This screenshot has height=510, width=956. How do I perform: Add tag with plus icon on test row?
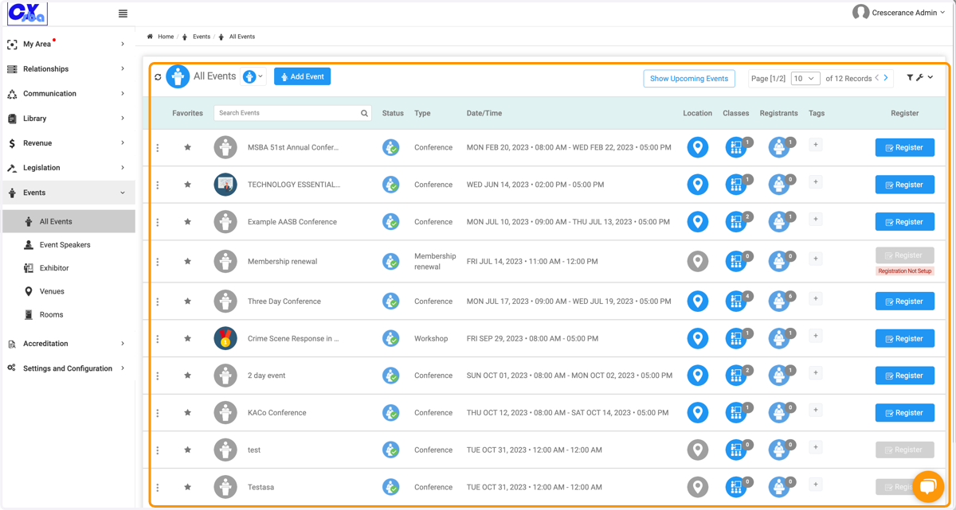(815, 447)
